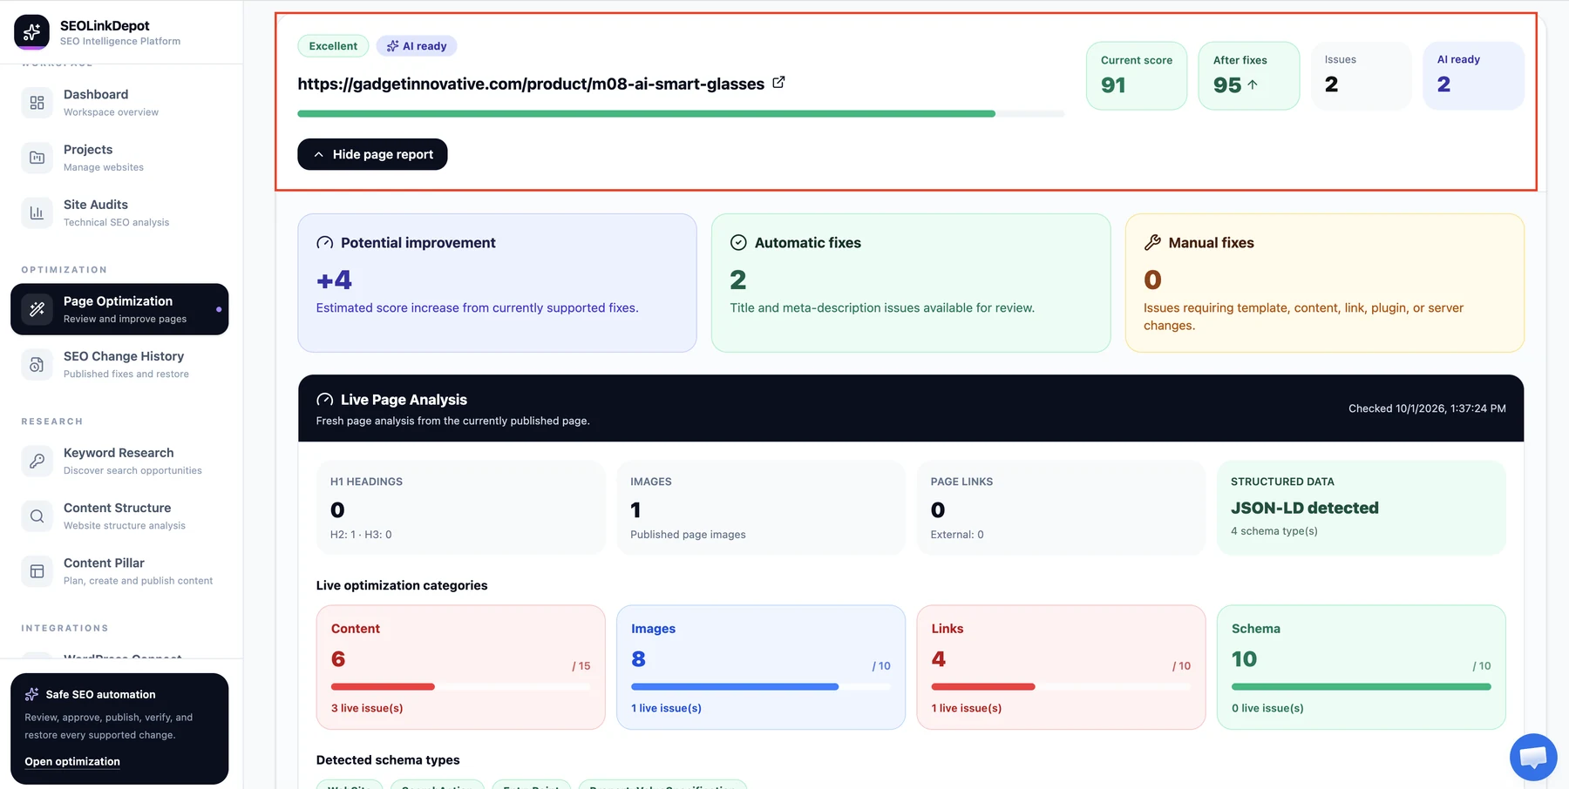Click the H1 Headings stat card
The image size is (1569, 789).
[460, 508]
